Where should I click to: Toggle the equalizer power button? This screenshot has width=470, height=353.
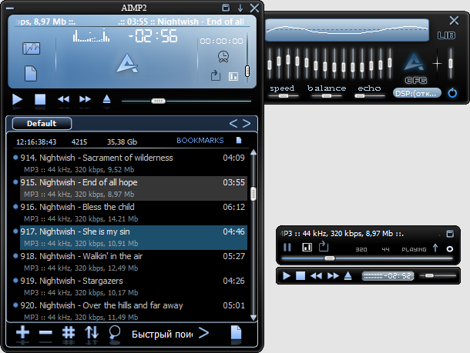[452, 93]
